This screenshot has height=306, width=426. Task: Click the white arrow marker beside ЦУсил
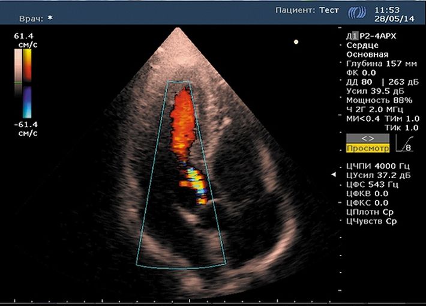tap(334, 175)
